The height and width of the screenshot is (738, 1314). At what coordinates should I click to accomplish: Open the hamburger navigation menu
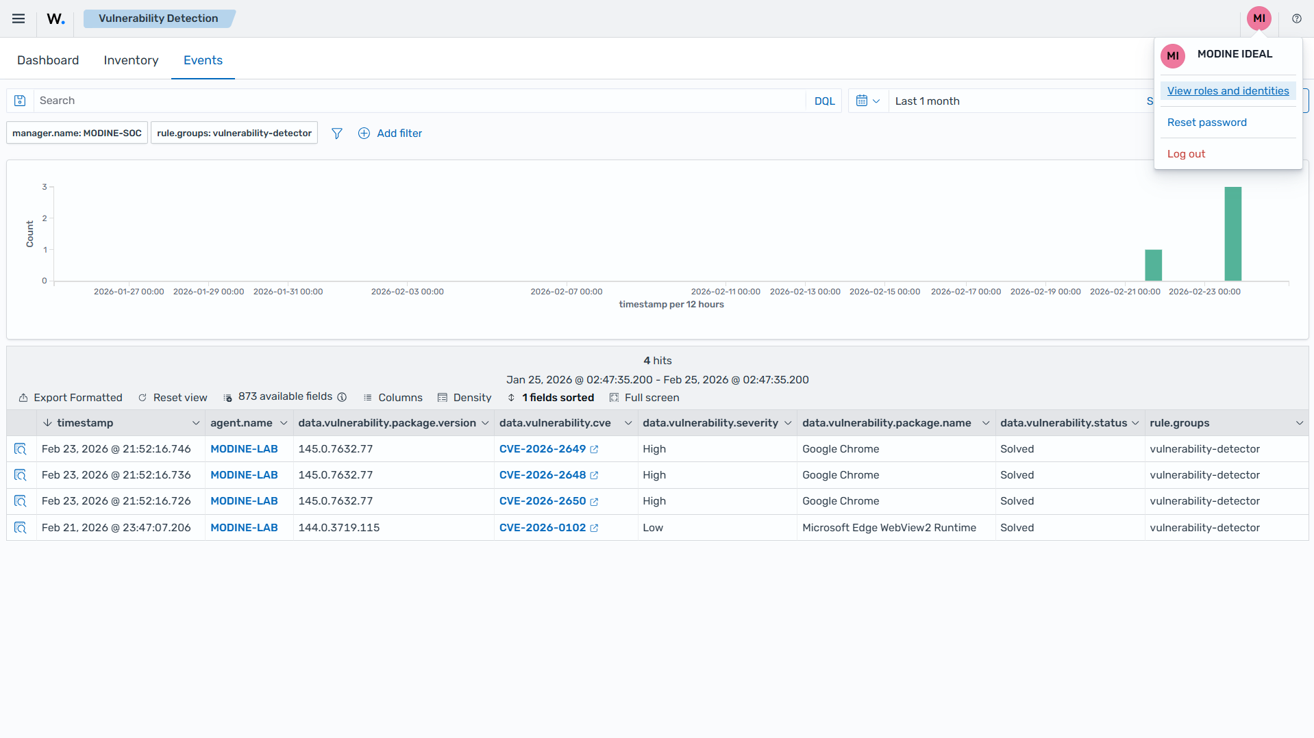click(x=18, y=18)
